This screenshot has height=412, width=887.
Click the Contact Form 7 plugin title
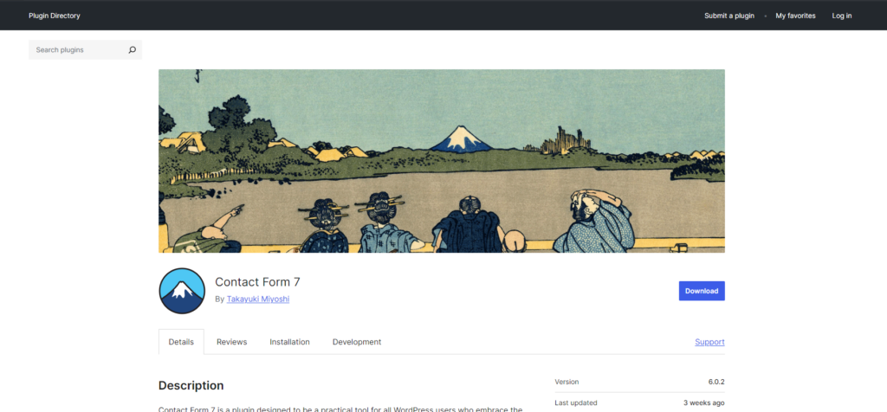pyautogui.click(x=257, y=282)
